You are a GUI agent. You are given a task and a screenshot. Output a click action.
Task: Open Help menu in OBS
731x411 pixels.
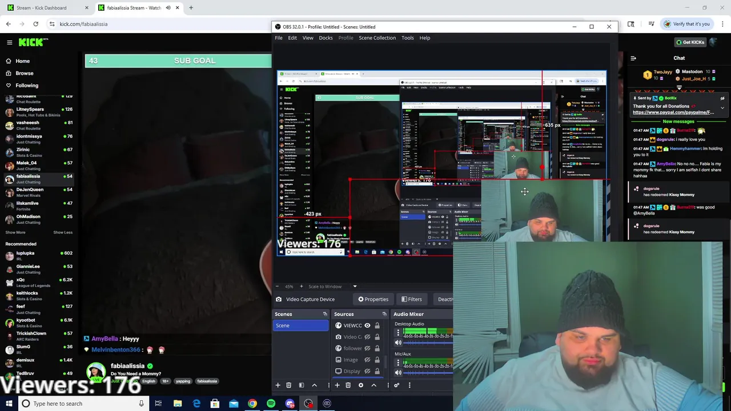425,38
